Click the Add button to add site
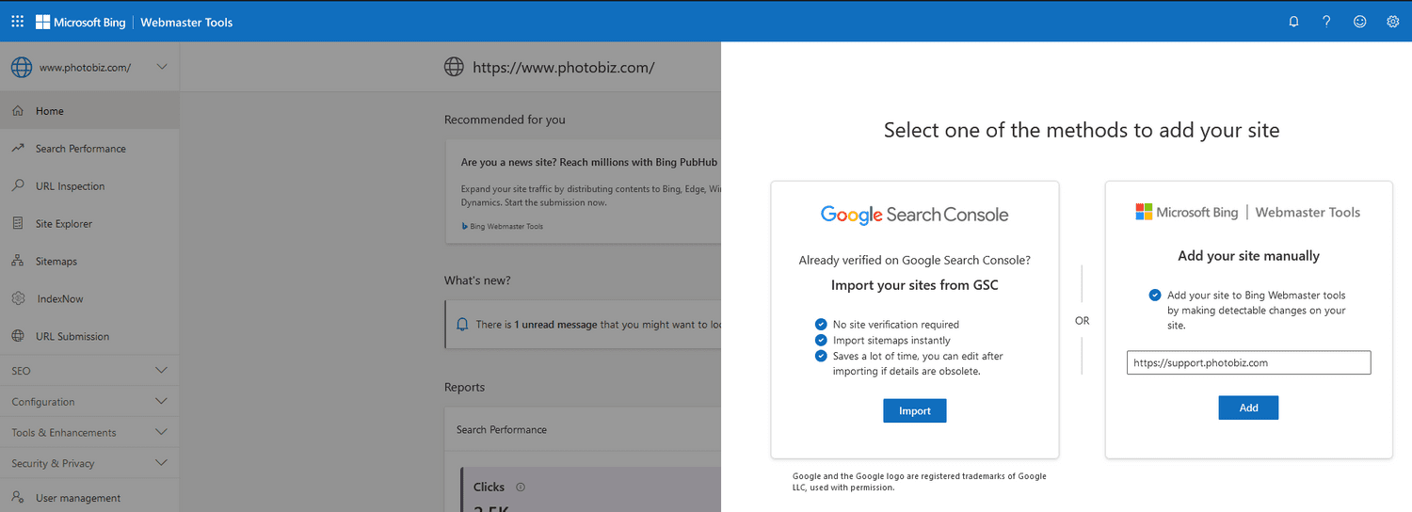Screen dimensions: 1412x512 (1248, 408)
